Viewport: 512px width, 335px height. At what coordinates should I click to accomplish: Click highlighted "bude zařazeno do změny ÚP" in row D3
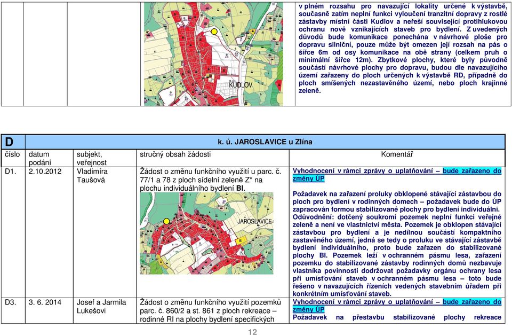point(397,306)
